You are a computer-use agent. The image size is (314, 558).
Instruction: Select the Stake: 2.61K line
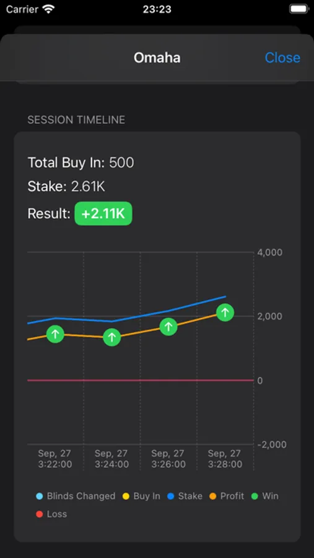66,187
